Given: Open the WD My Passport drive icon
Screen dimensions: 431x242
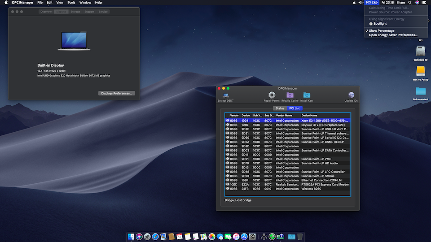Looking at the screenshot, I should [x=420, y=71].
